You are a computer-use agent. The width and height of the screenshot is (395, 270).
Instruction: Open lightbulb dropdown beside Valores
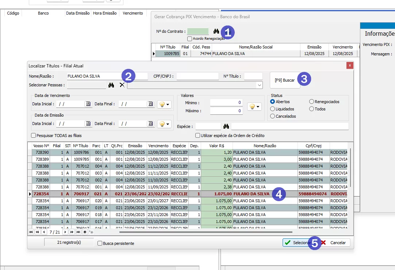[254, 106]
